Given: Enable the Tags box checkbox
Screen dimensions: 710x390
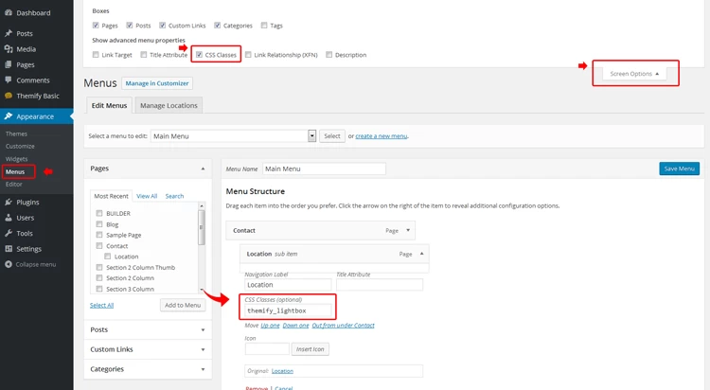Looking at the screenshot, I should [264, 26].
